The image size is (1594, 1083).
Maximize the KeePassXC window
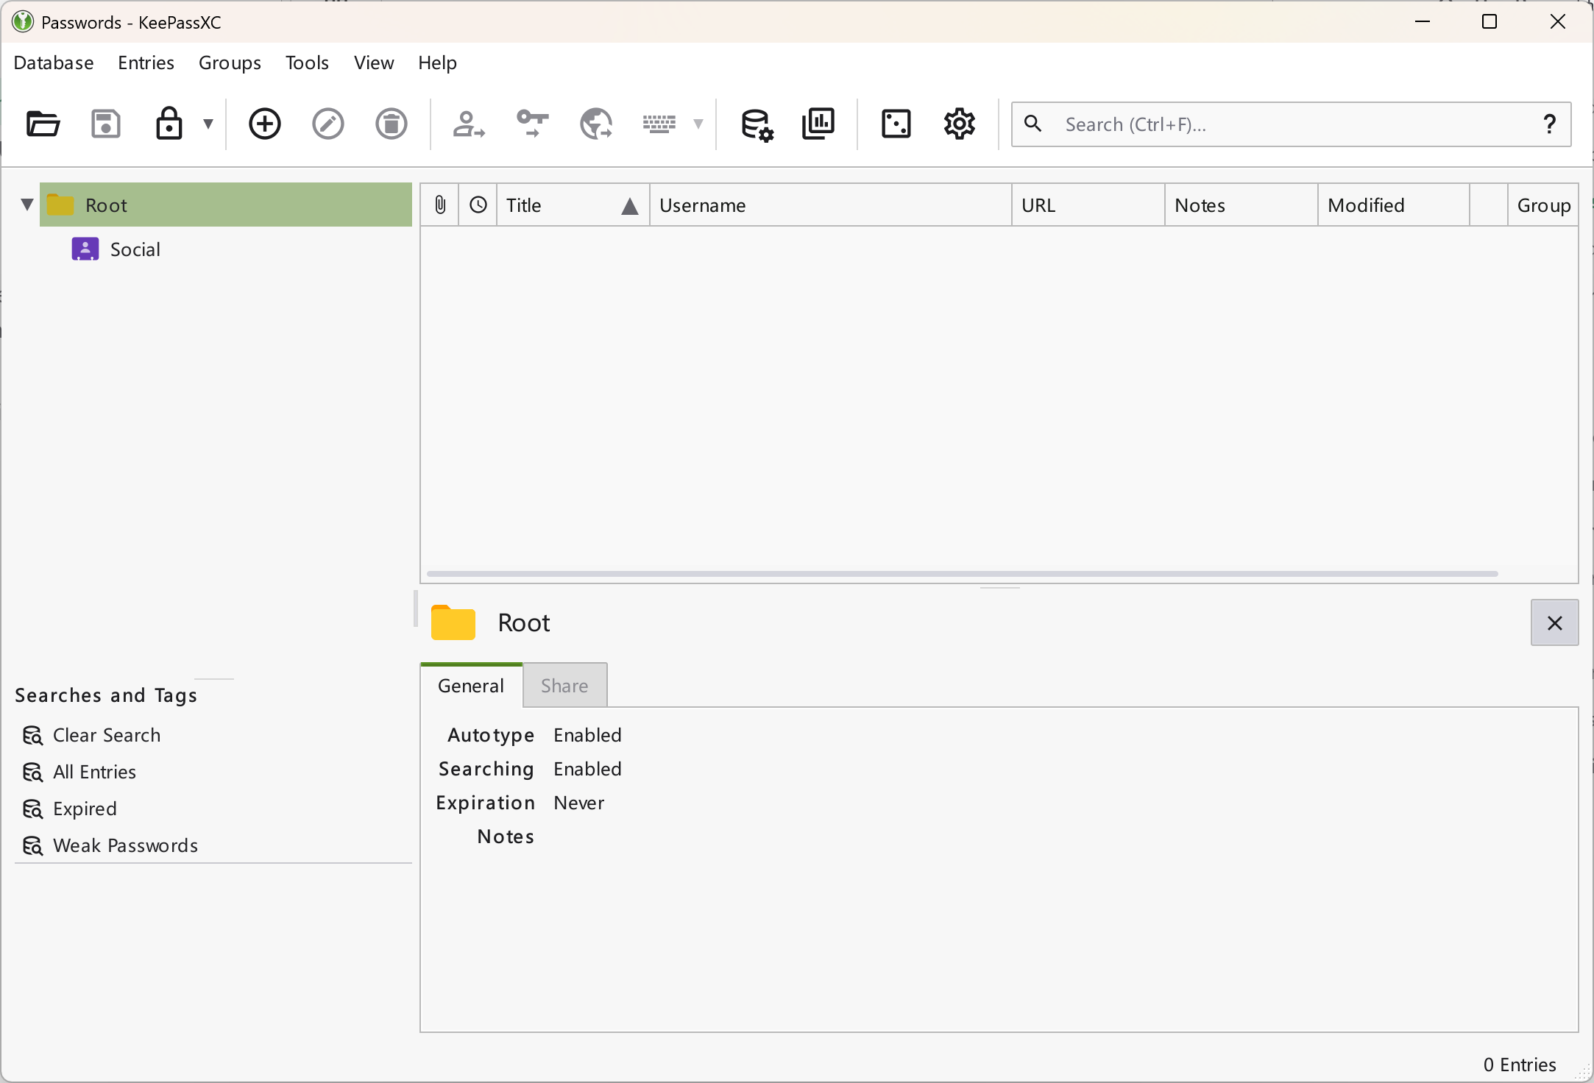coord(1489,22)
